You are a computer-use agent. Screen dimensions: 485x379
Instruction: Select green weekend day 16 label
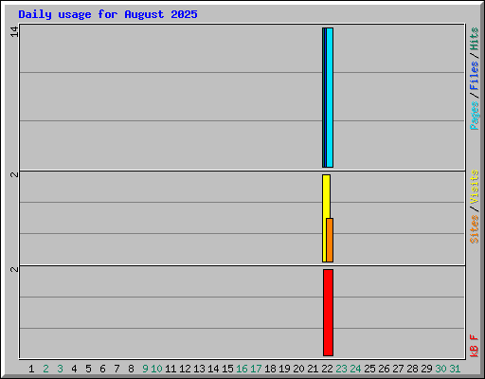click(x=242, y=369)
